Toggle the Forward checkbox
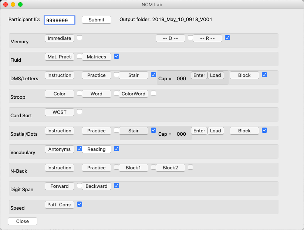Image resolution: width=304 pixels, height=230 pixels. pyautogui.click(x=80, y=186)
